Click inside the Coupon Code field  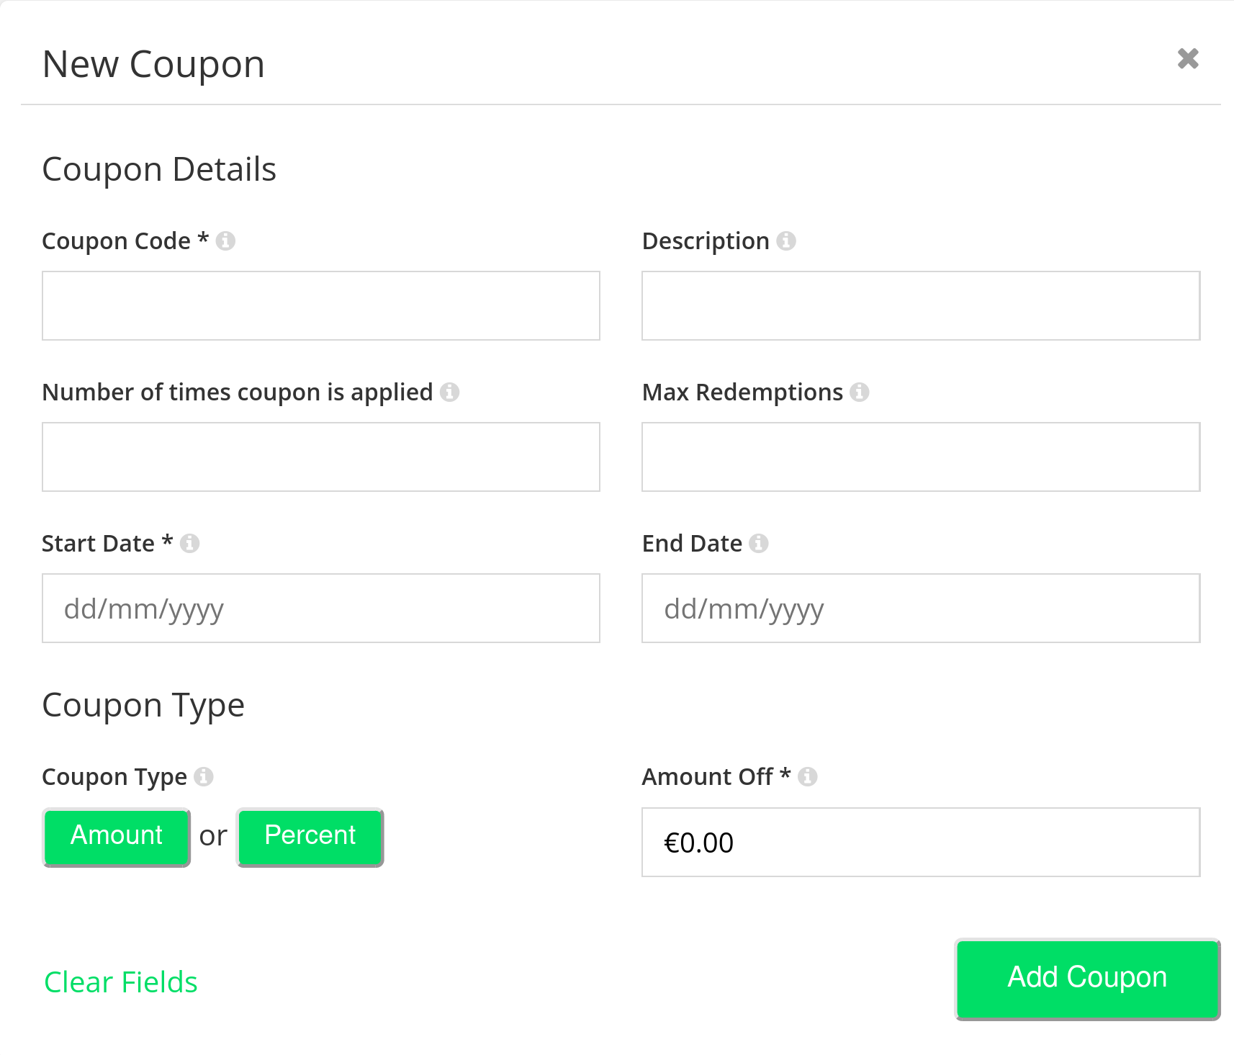[321, 305]
